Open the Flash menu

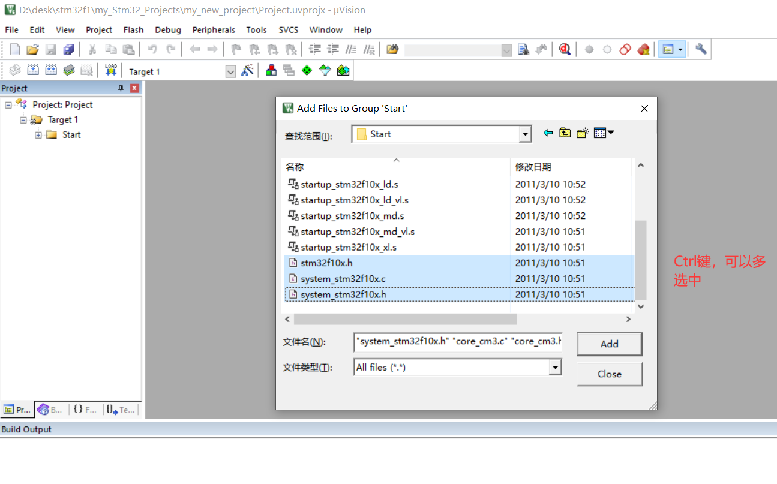(133, 30)
